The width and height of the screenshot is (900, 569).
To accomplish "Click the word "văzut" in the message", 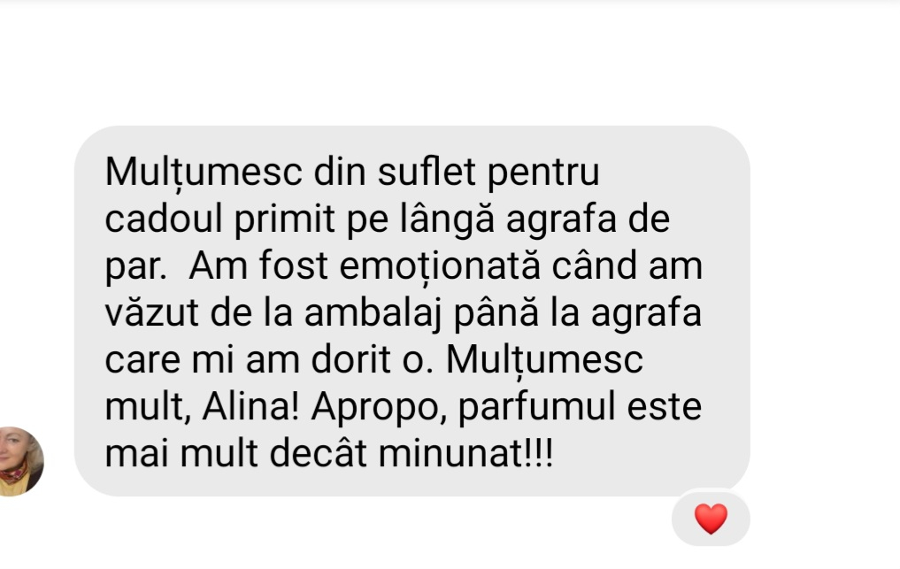I will [x=151, y=313].
